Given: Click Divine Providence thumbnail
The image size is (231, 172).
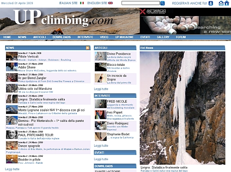Looking at the screenshot, I should [x=101, y=56].
